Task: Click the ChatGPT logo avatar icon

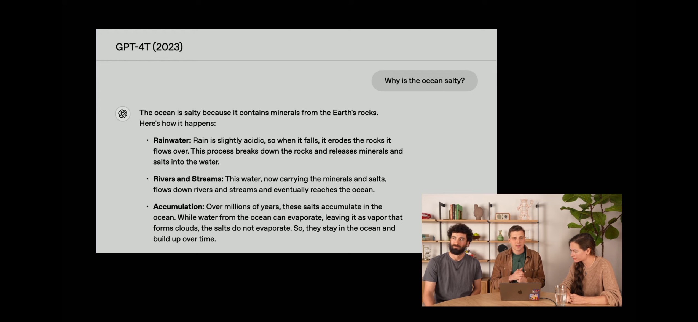Action: click(x=123, y=114)
